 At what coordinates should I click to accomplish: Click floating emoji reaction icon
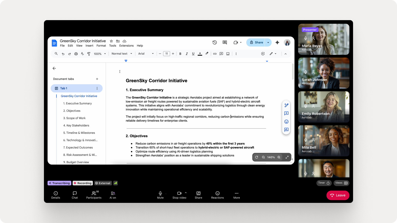[286, 122]
